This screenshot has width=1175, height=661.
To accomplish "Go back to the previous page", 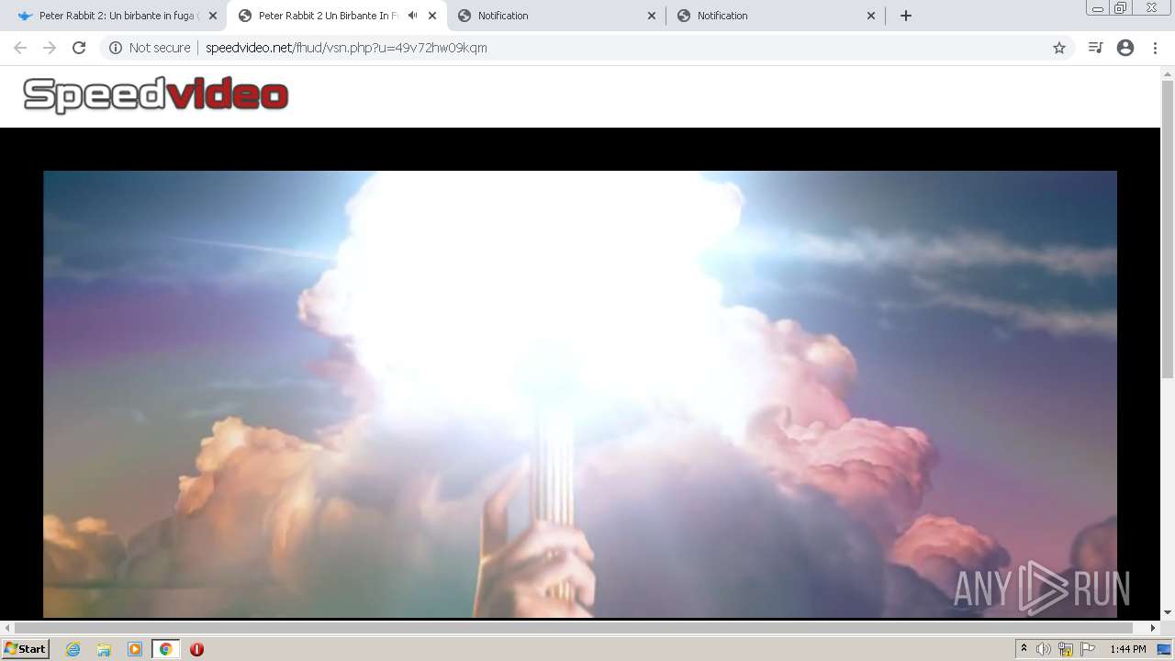I will pyautogui.click(x=20, y=48).
